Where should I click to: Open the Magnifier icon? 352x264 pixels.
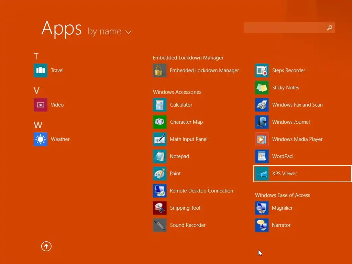[x=262, y=208]
